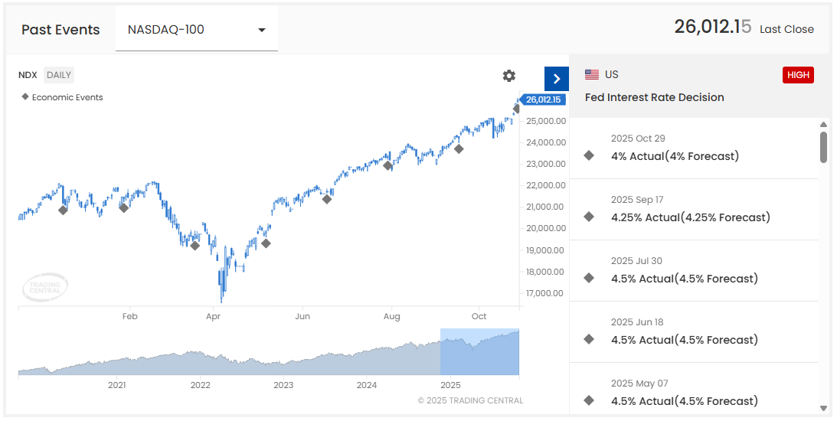Screen dimensions: 837x421
Task: Collapse the panel with the blue arrow button
Action: coord(557,79)
